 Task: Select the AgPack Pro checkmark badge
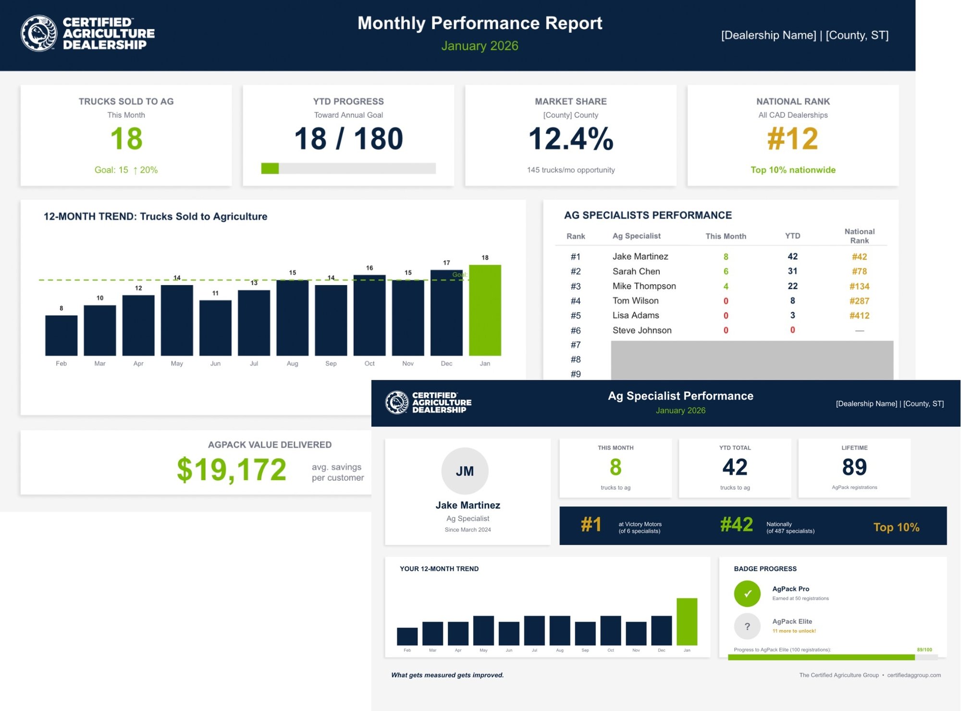pyautogui.click(x=748, y=593)
